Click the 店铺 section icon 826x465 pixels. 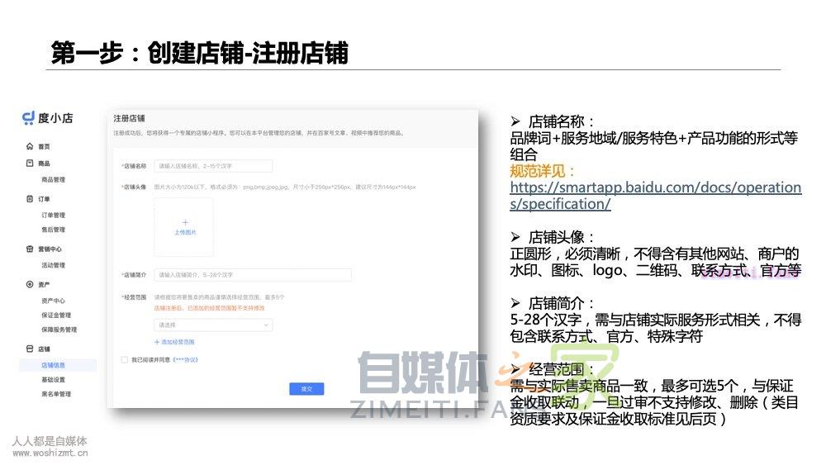pos(30,349)
